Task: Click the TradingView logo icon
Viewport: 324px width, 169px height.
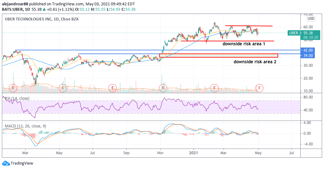Action: pos(6,163)
